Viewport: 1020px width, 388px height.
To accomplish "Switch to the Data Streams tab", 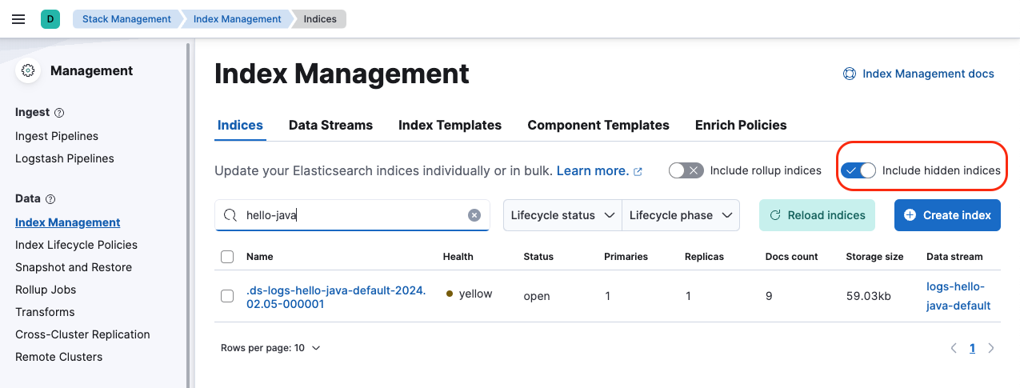I will [330, 125].
